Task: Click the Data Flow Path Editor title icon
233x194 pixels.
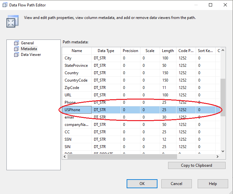Action: pyautogui.click(x=5, y=5)
